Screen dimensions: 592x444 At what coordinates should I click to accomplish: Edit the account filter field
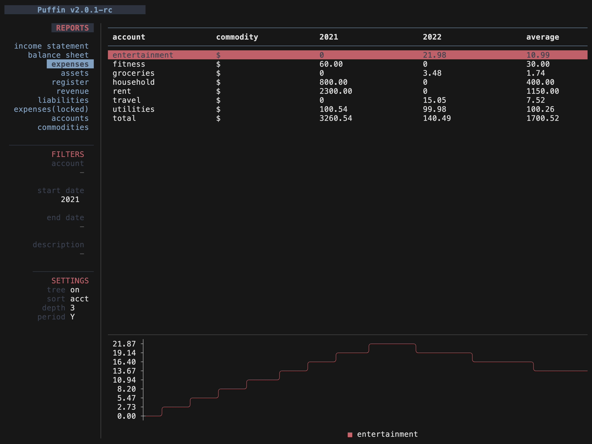82,172
